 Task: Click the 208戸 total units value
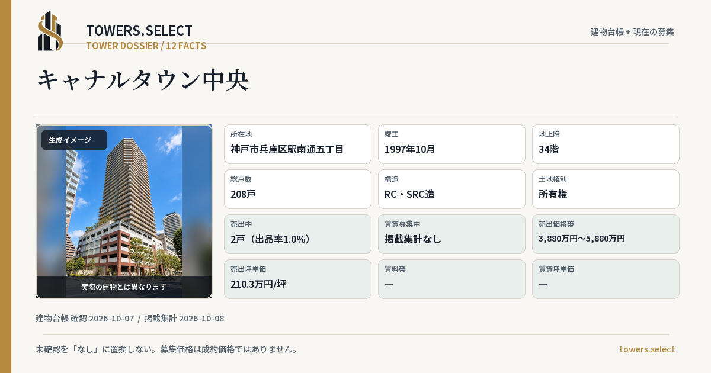click(243, 194)
